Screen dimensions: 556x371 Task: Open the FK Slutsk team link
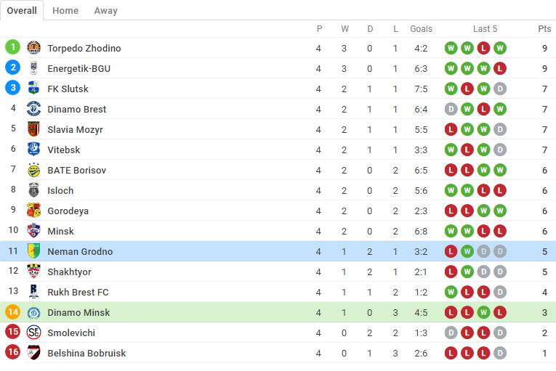[68, 89]
